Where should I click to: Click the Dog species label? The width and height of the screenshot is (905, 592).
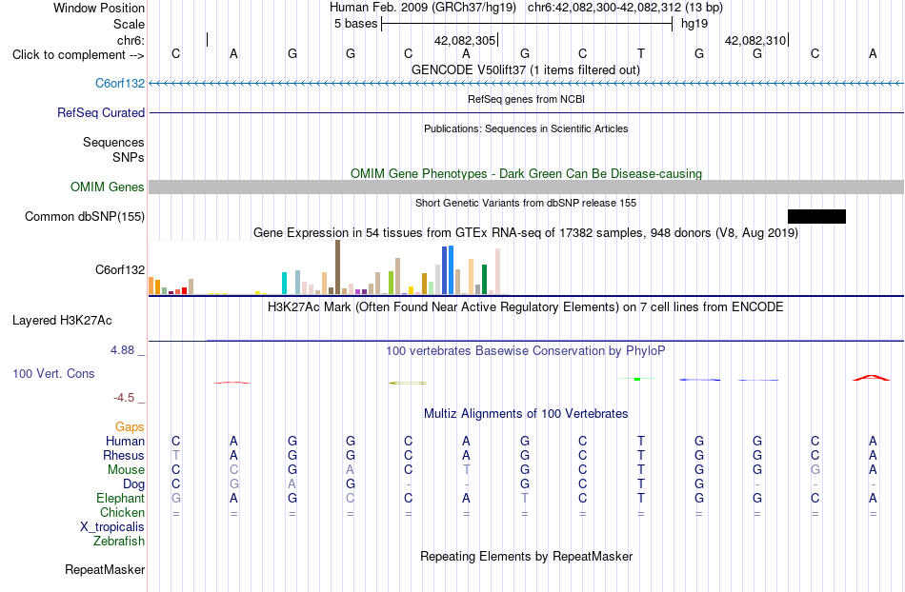click(134, 484)
